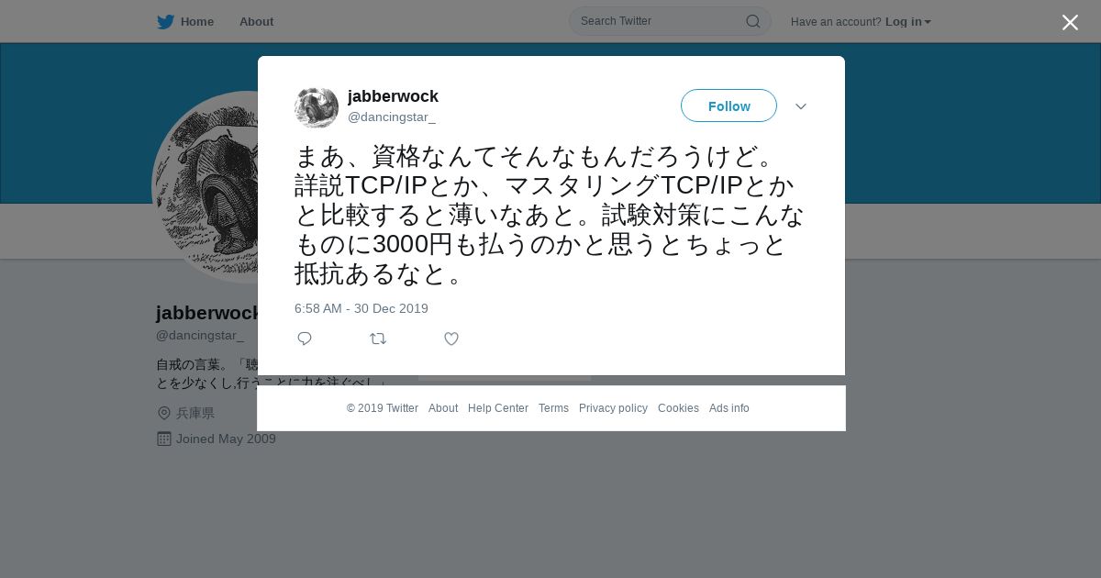Open the Cookies footer link
The image size is (1101, 578).
coord(678,408)
